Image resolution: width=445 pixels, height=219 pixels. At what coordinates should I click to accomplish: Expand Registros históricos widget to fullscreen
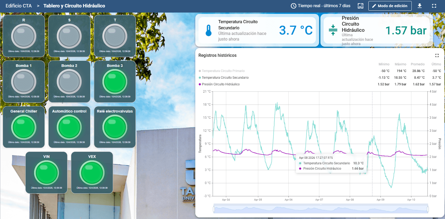point(437,56)
